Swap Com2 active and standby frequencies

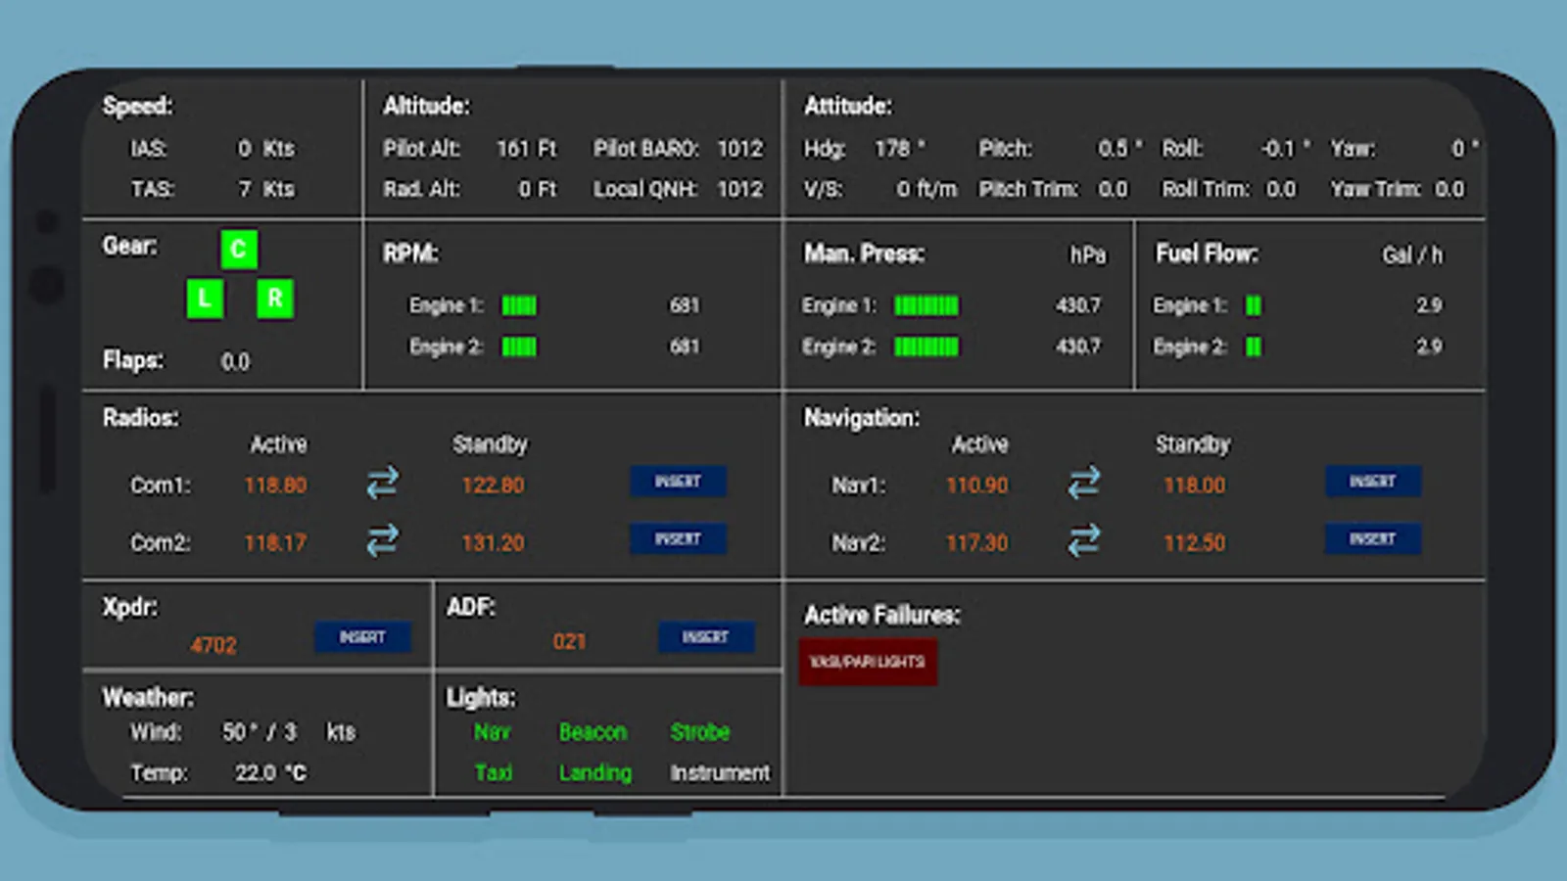(382, 540)
